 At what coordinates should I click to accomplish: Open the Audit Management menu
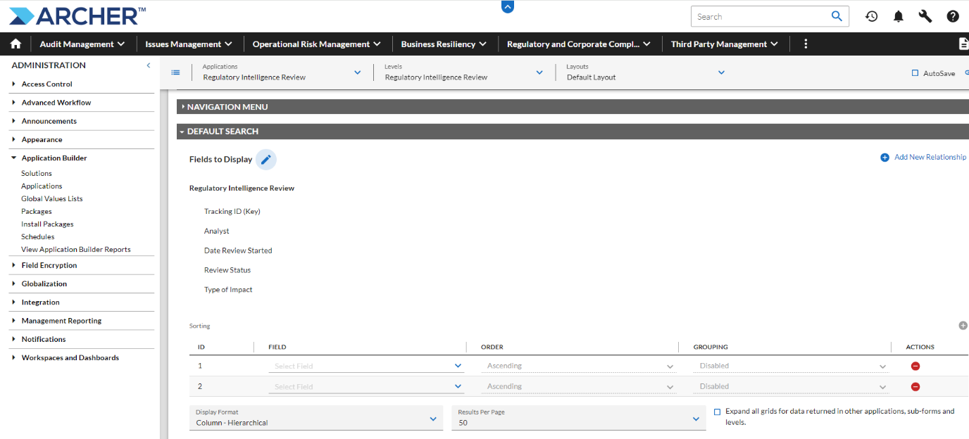click(82, 44)
